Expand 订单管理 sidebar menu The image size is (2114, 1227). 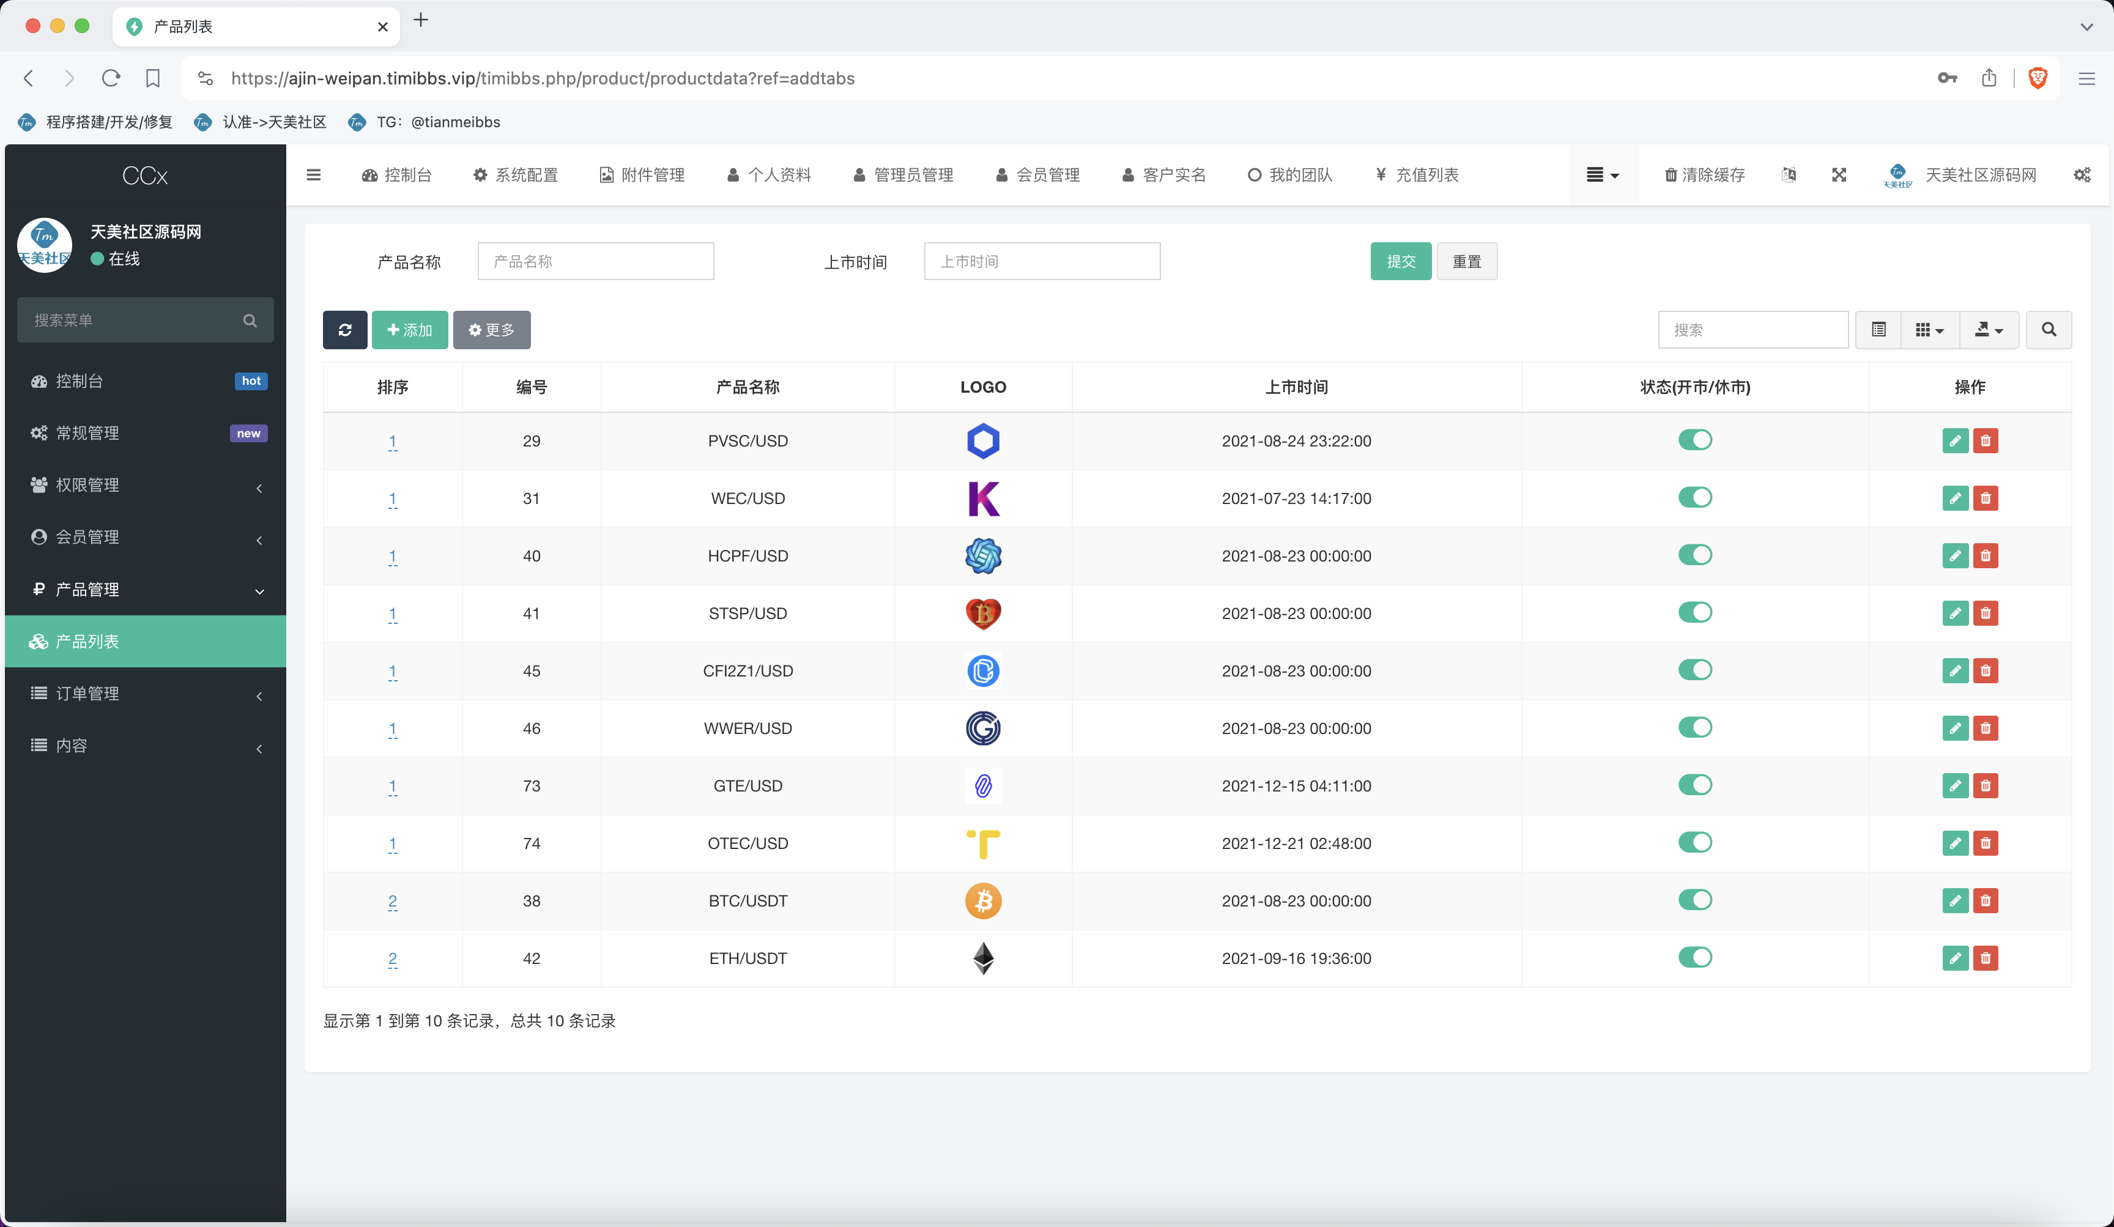145,694
